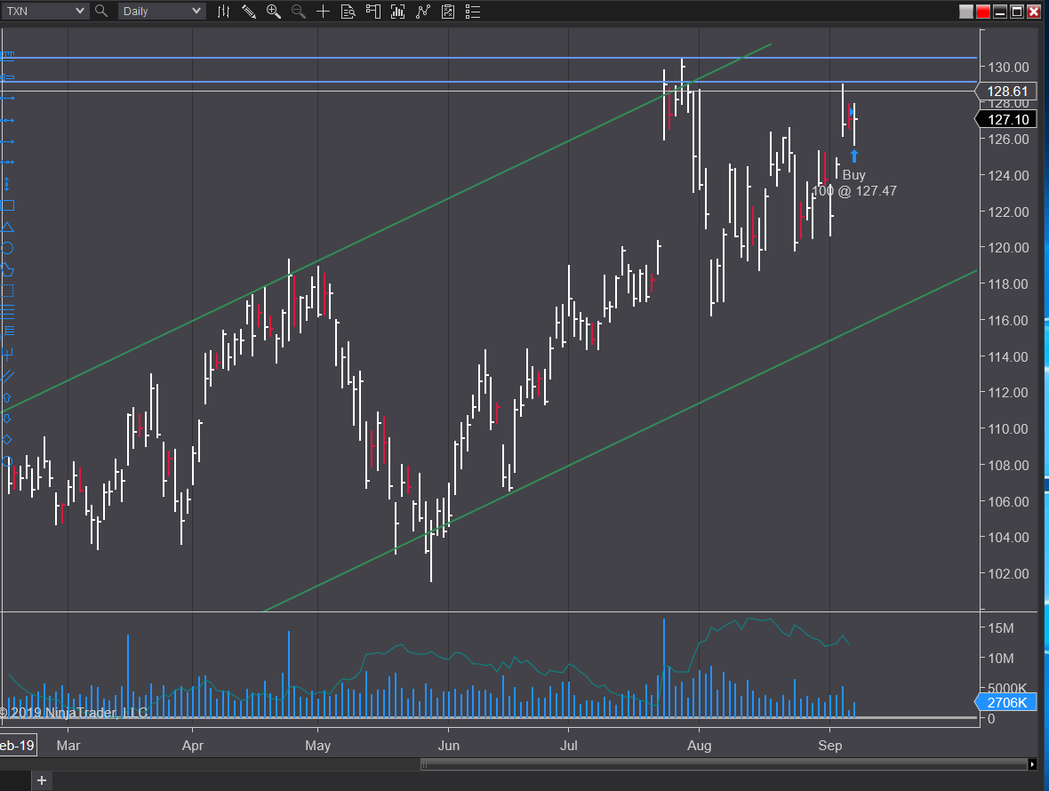Select the Fibonacci Extensions tool
Screen dimensions: 1049x791
[x=7, y=332]
